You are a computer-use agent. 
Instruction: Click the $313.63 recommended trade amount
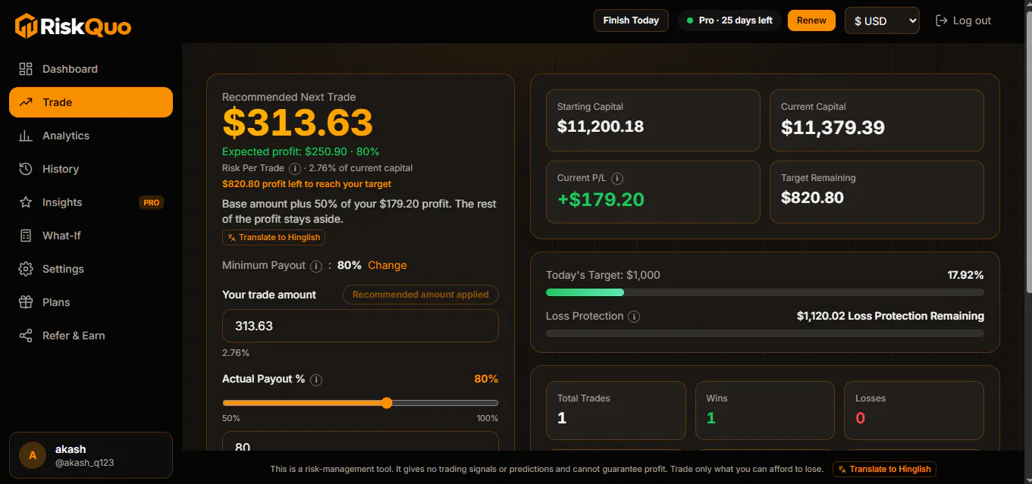point(298,123)
